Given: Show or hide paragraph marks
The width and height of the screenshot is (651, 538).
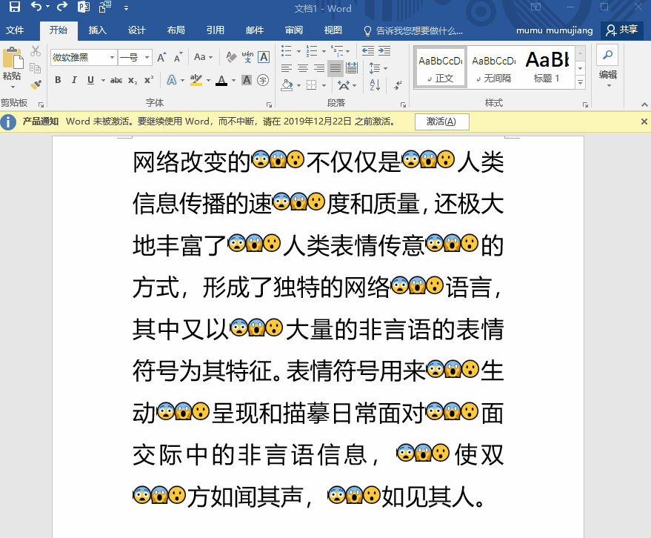Looking at the screenshot, I should (x=398, y=85).
